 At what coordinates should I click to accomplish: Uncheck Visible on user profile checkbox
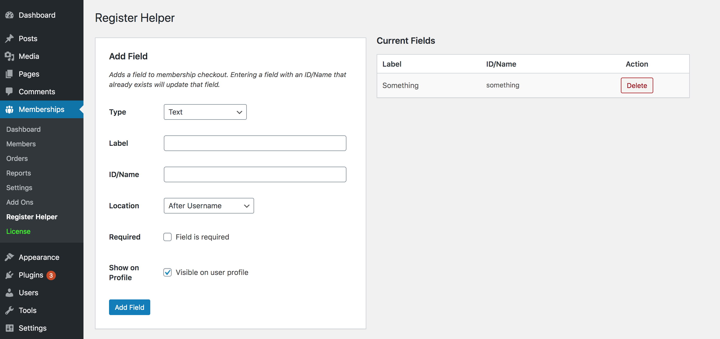[167, 272]
